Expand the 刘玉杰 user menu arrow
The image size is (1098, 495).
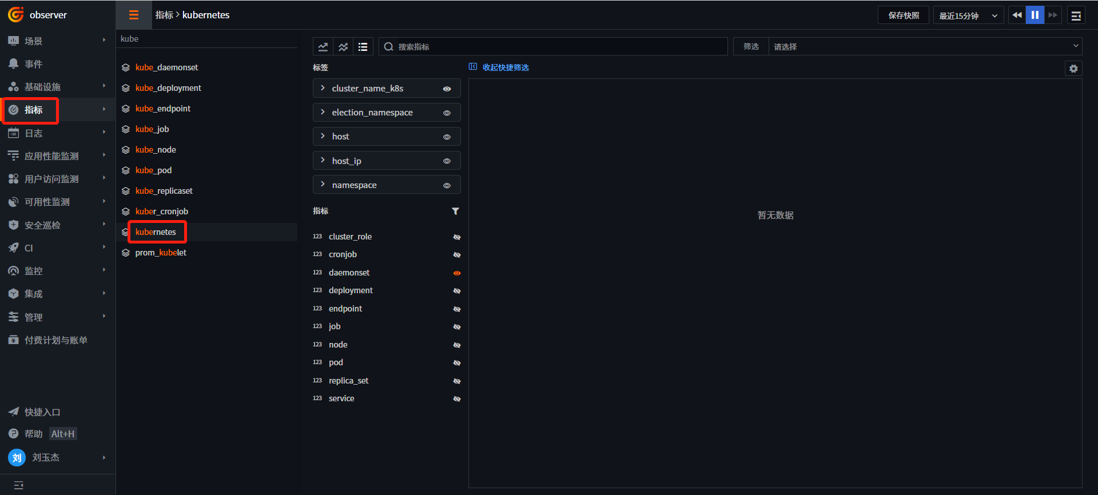click(x=104, y=457)
